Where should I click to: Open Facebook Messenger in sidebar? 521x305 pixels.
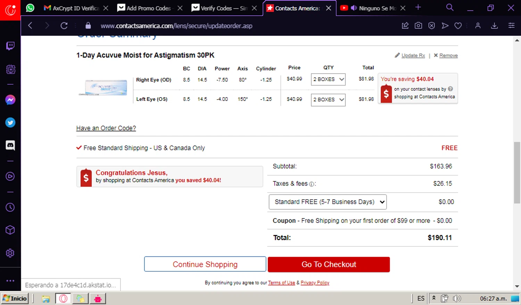click(10, 100)
